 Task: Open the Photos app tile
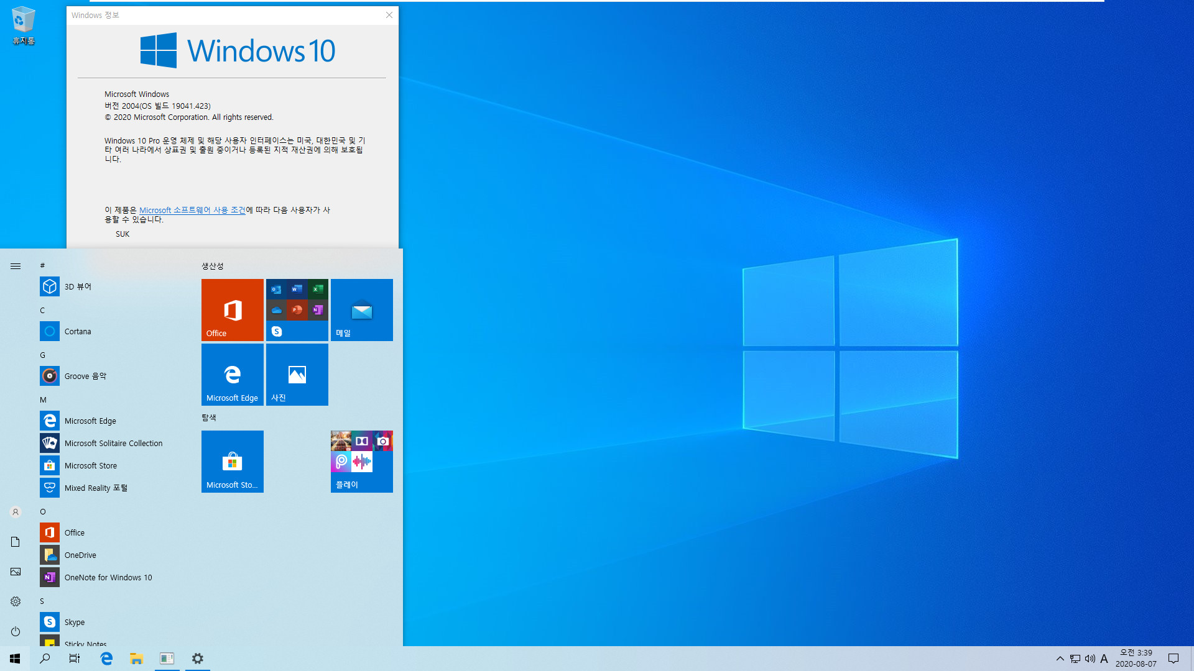coord(297,375)
